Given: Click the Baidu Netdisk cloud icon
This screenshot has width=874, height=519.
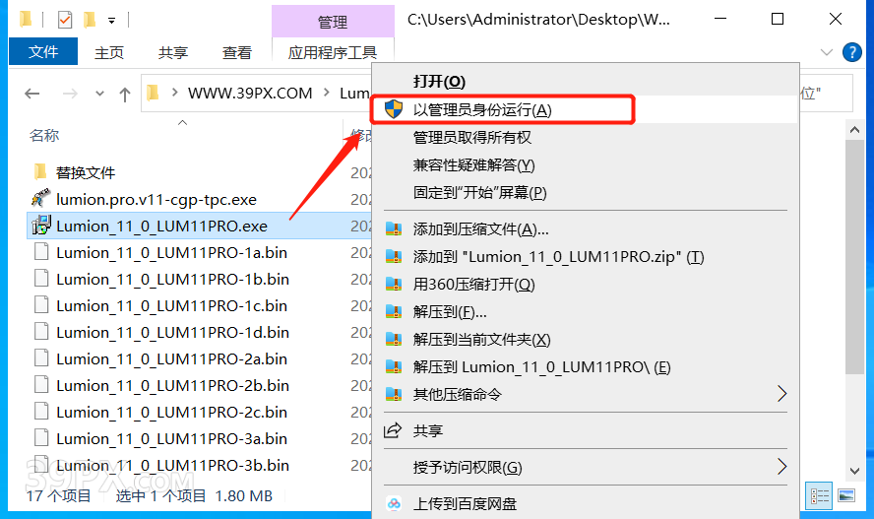Looking at the screenshot, I should pyautogui.click(x=394, y=504).
